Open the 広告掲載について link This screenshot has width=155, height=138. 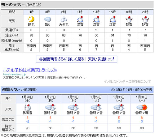pos(140,82)
